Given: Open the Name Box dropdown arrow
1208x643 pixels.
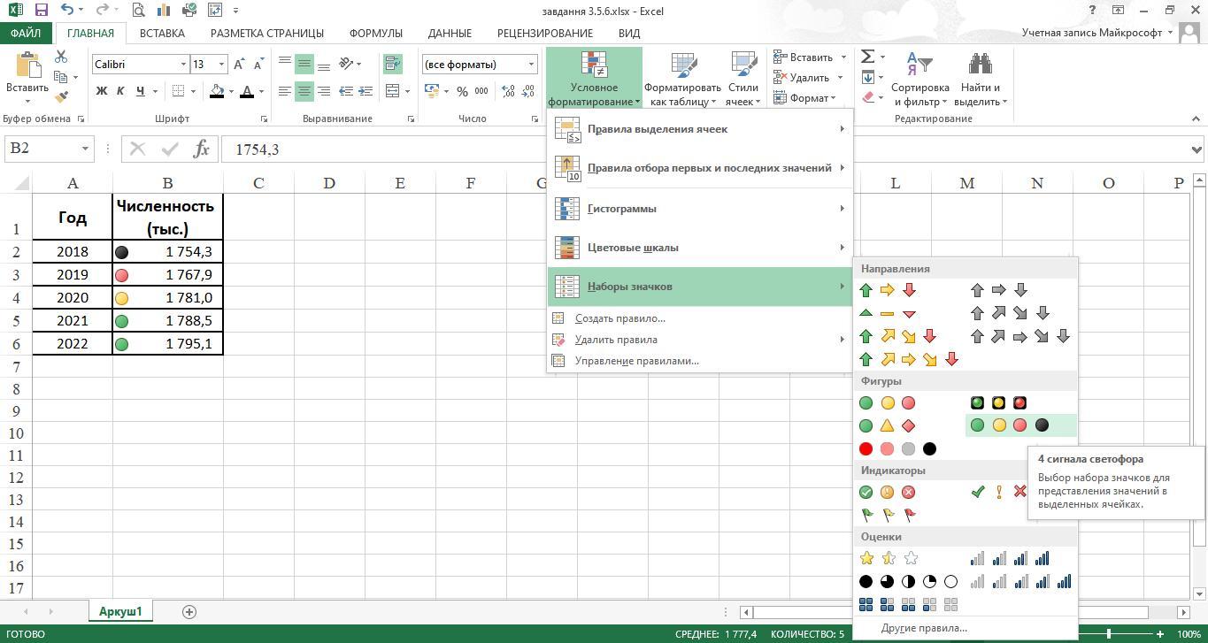Looking at the screenshot, I should point(85,149).
